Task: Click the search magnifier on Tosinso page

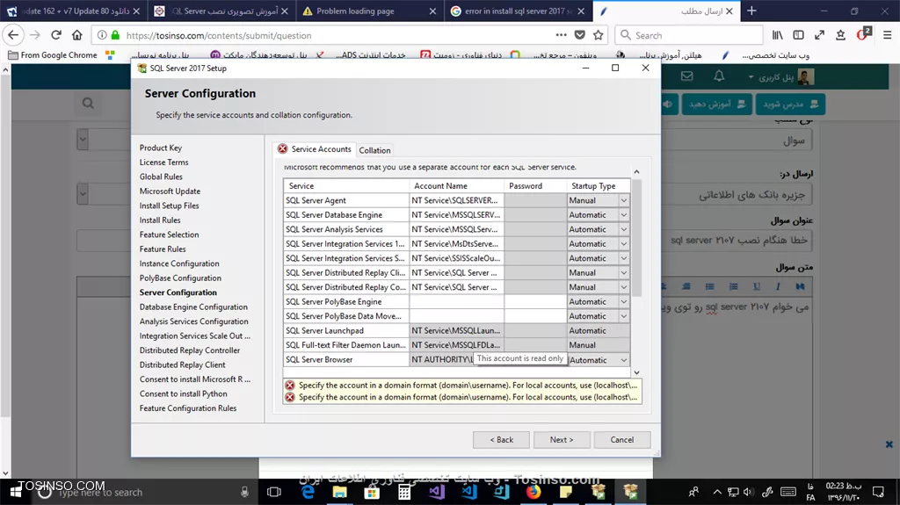Action: [88, 104]
